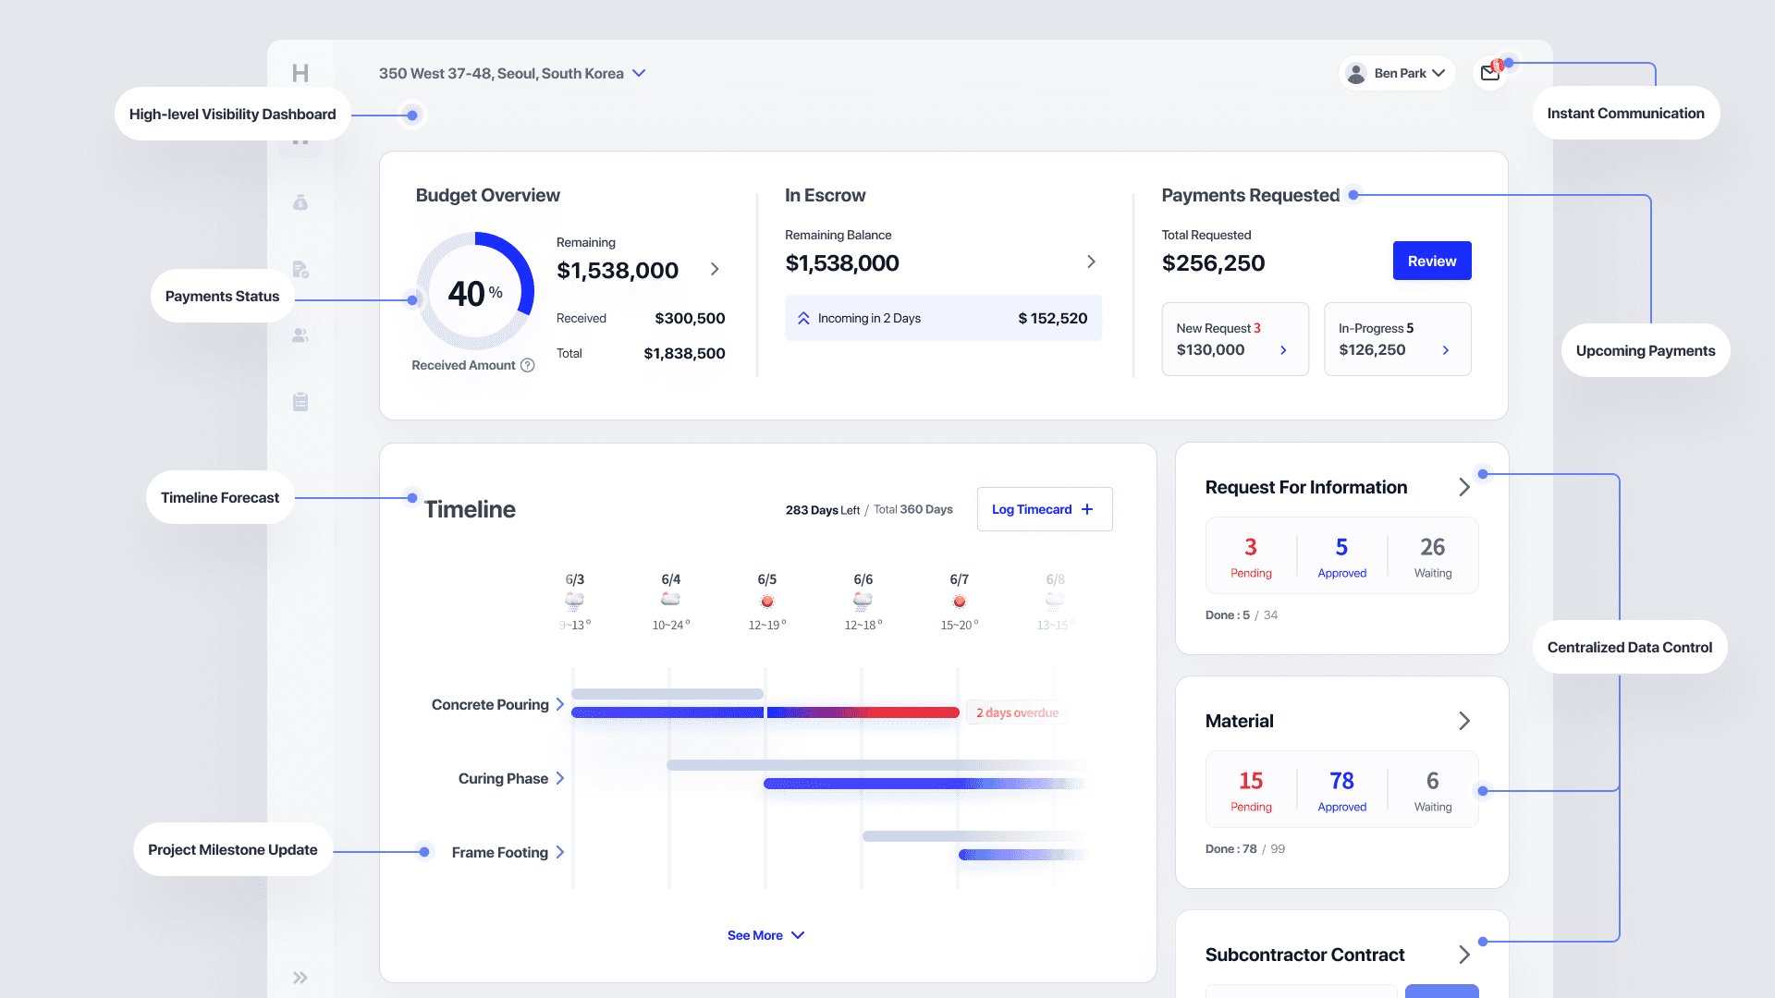1775x998 pixels.
Task: Open the In-Progress $126,250 card
Action: coord(1396,339)
